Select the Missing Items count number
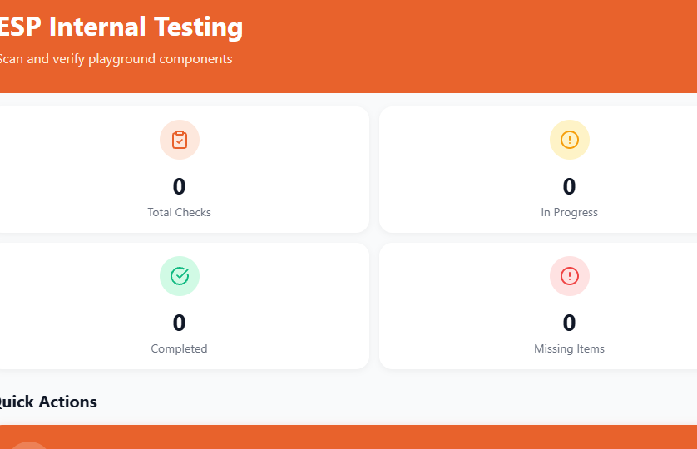The image size is (697, 449). click(570, 323)
